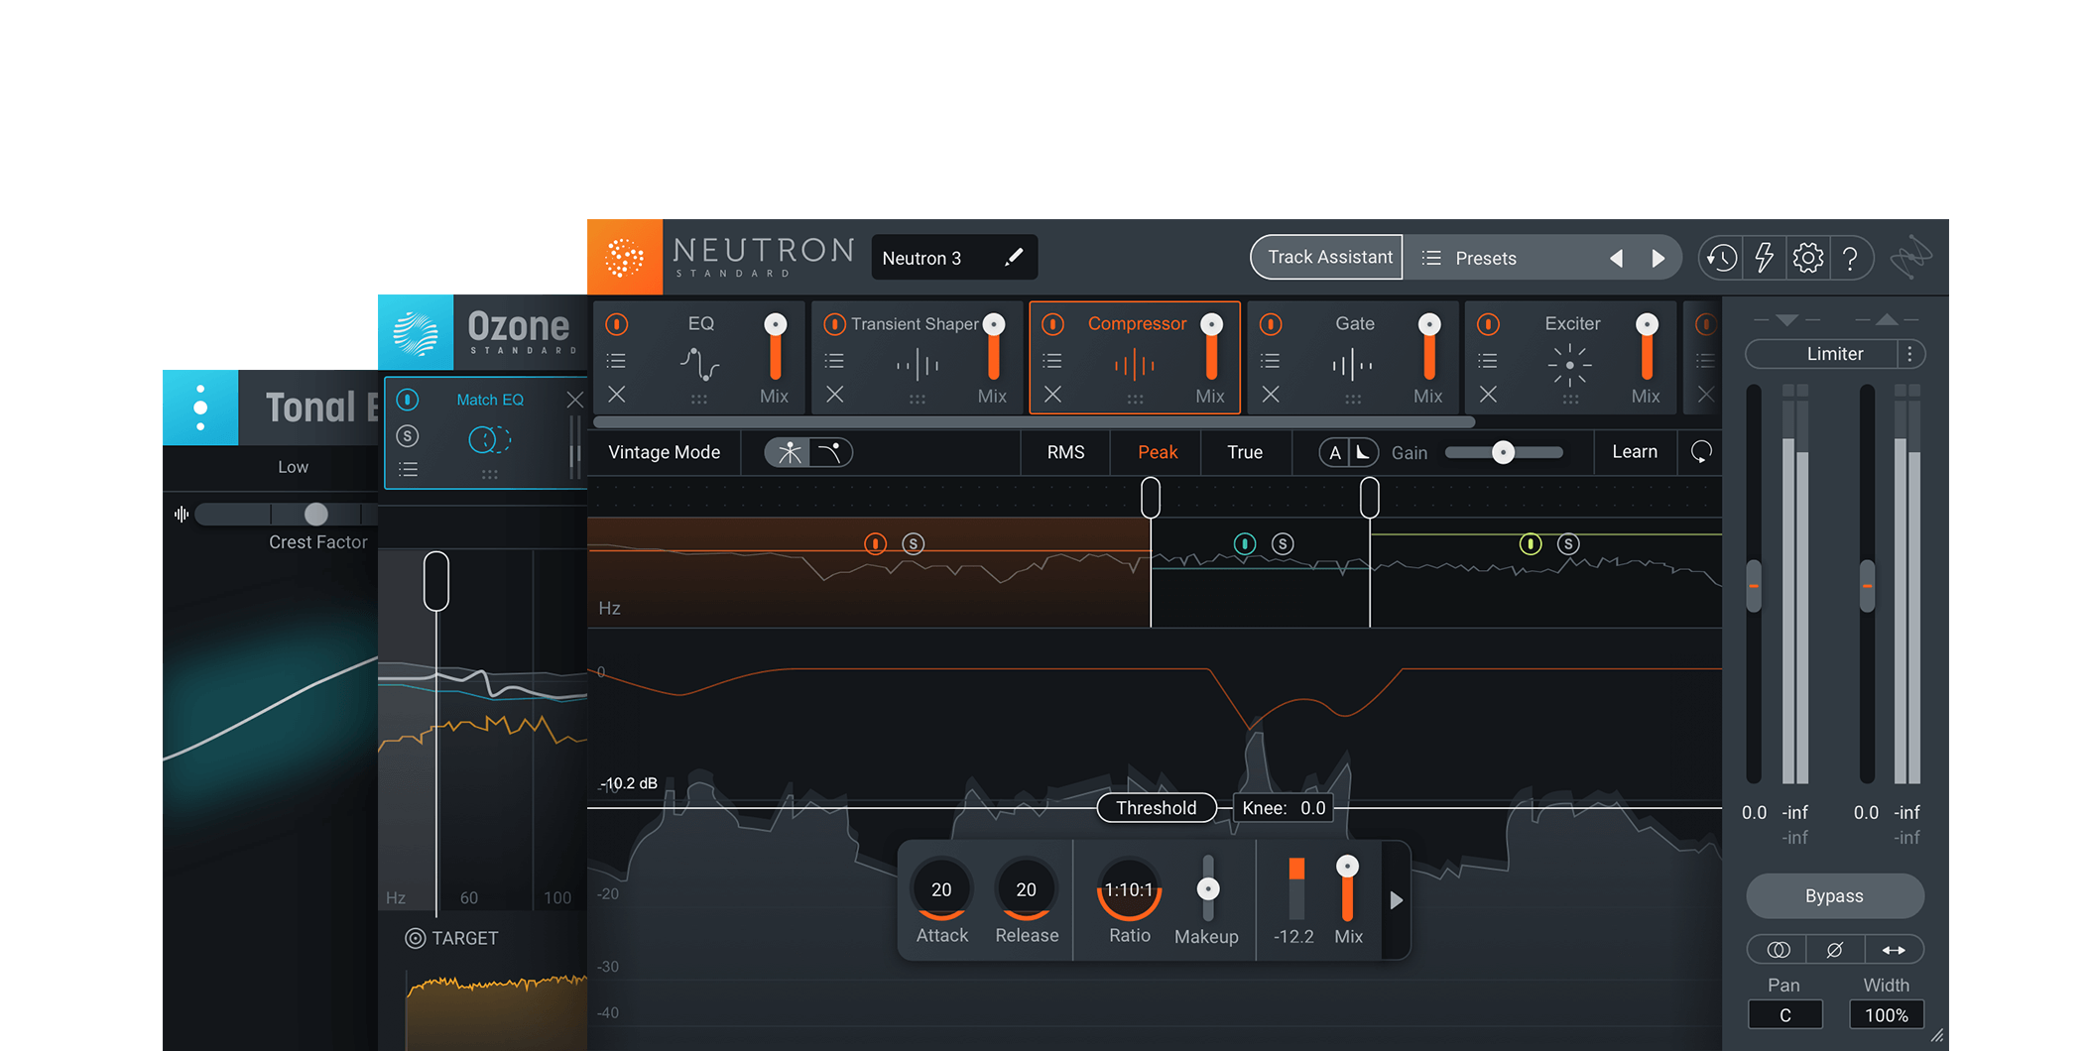Remove the EQ module with X icon

[616, 395]
